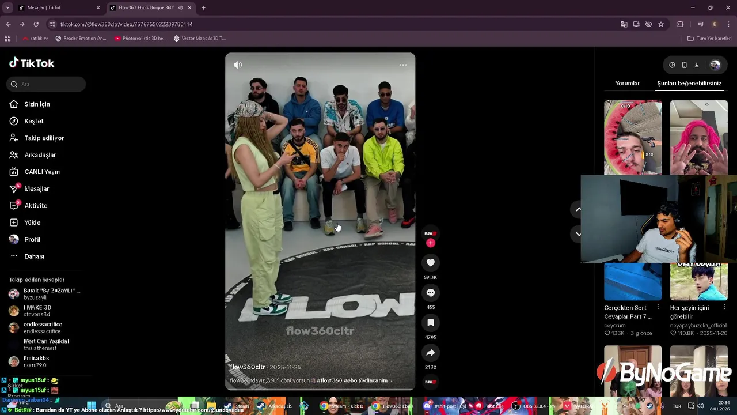The image size is (737, 415).
Task: Go to previous video with up chevron
Action: pyautogui.click(x=578, y=209)
